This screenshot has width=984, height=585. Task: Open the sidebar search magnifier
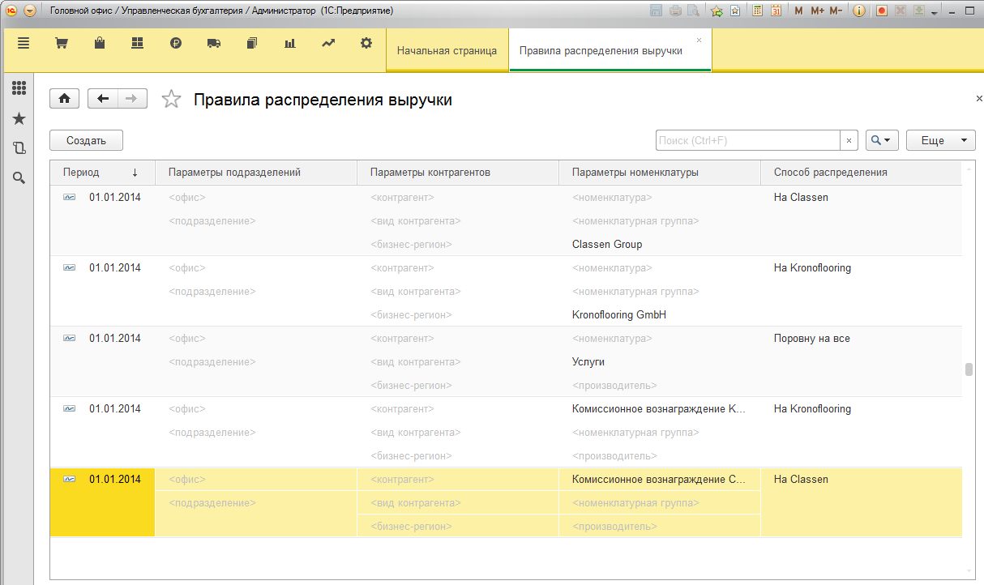(x=19, y=178)
